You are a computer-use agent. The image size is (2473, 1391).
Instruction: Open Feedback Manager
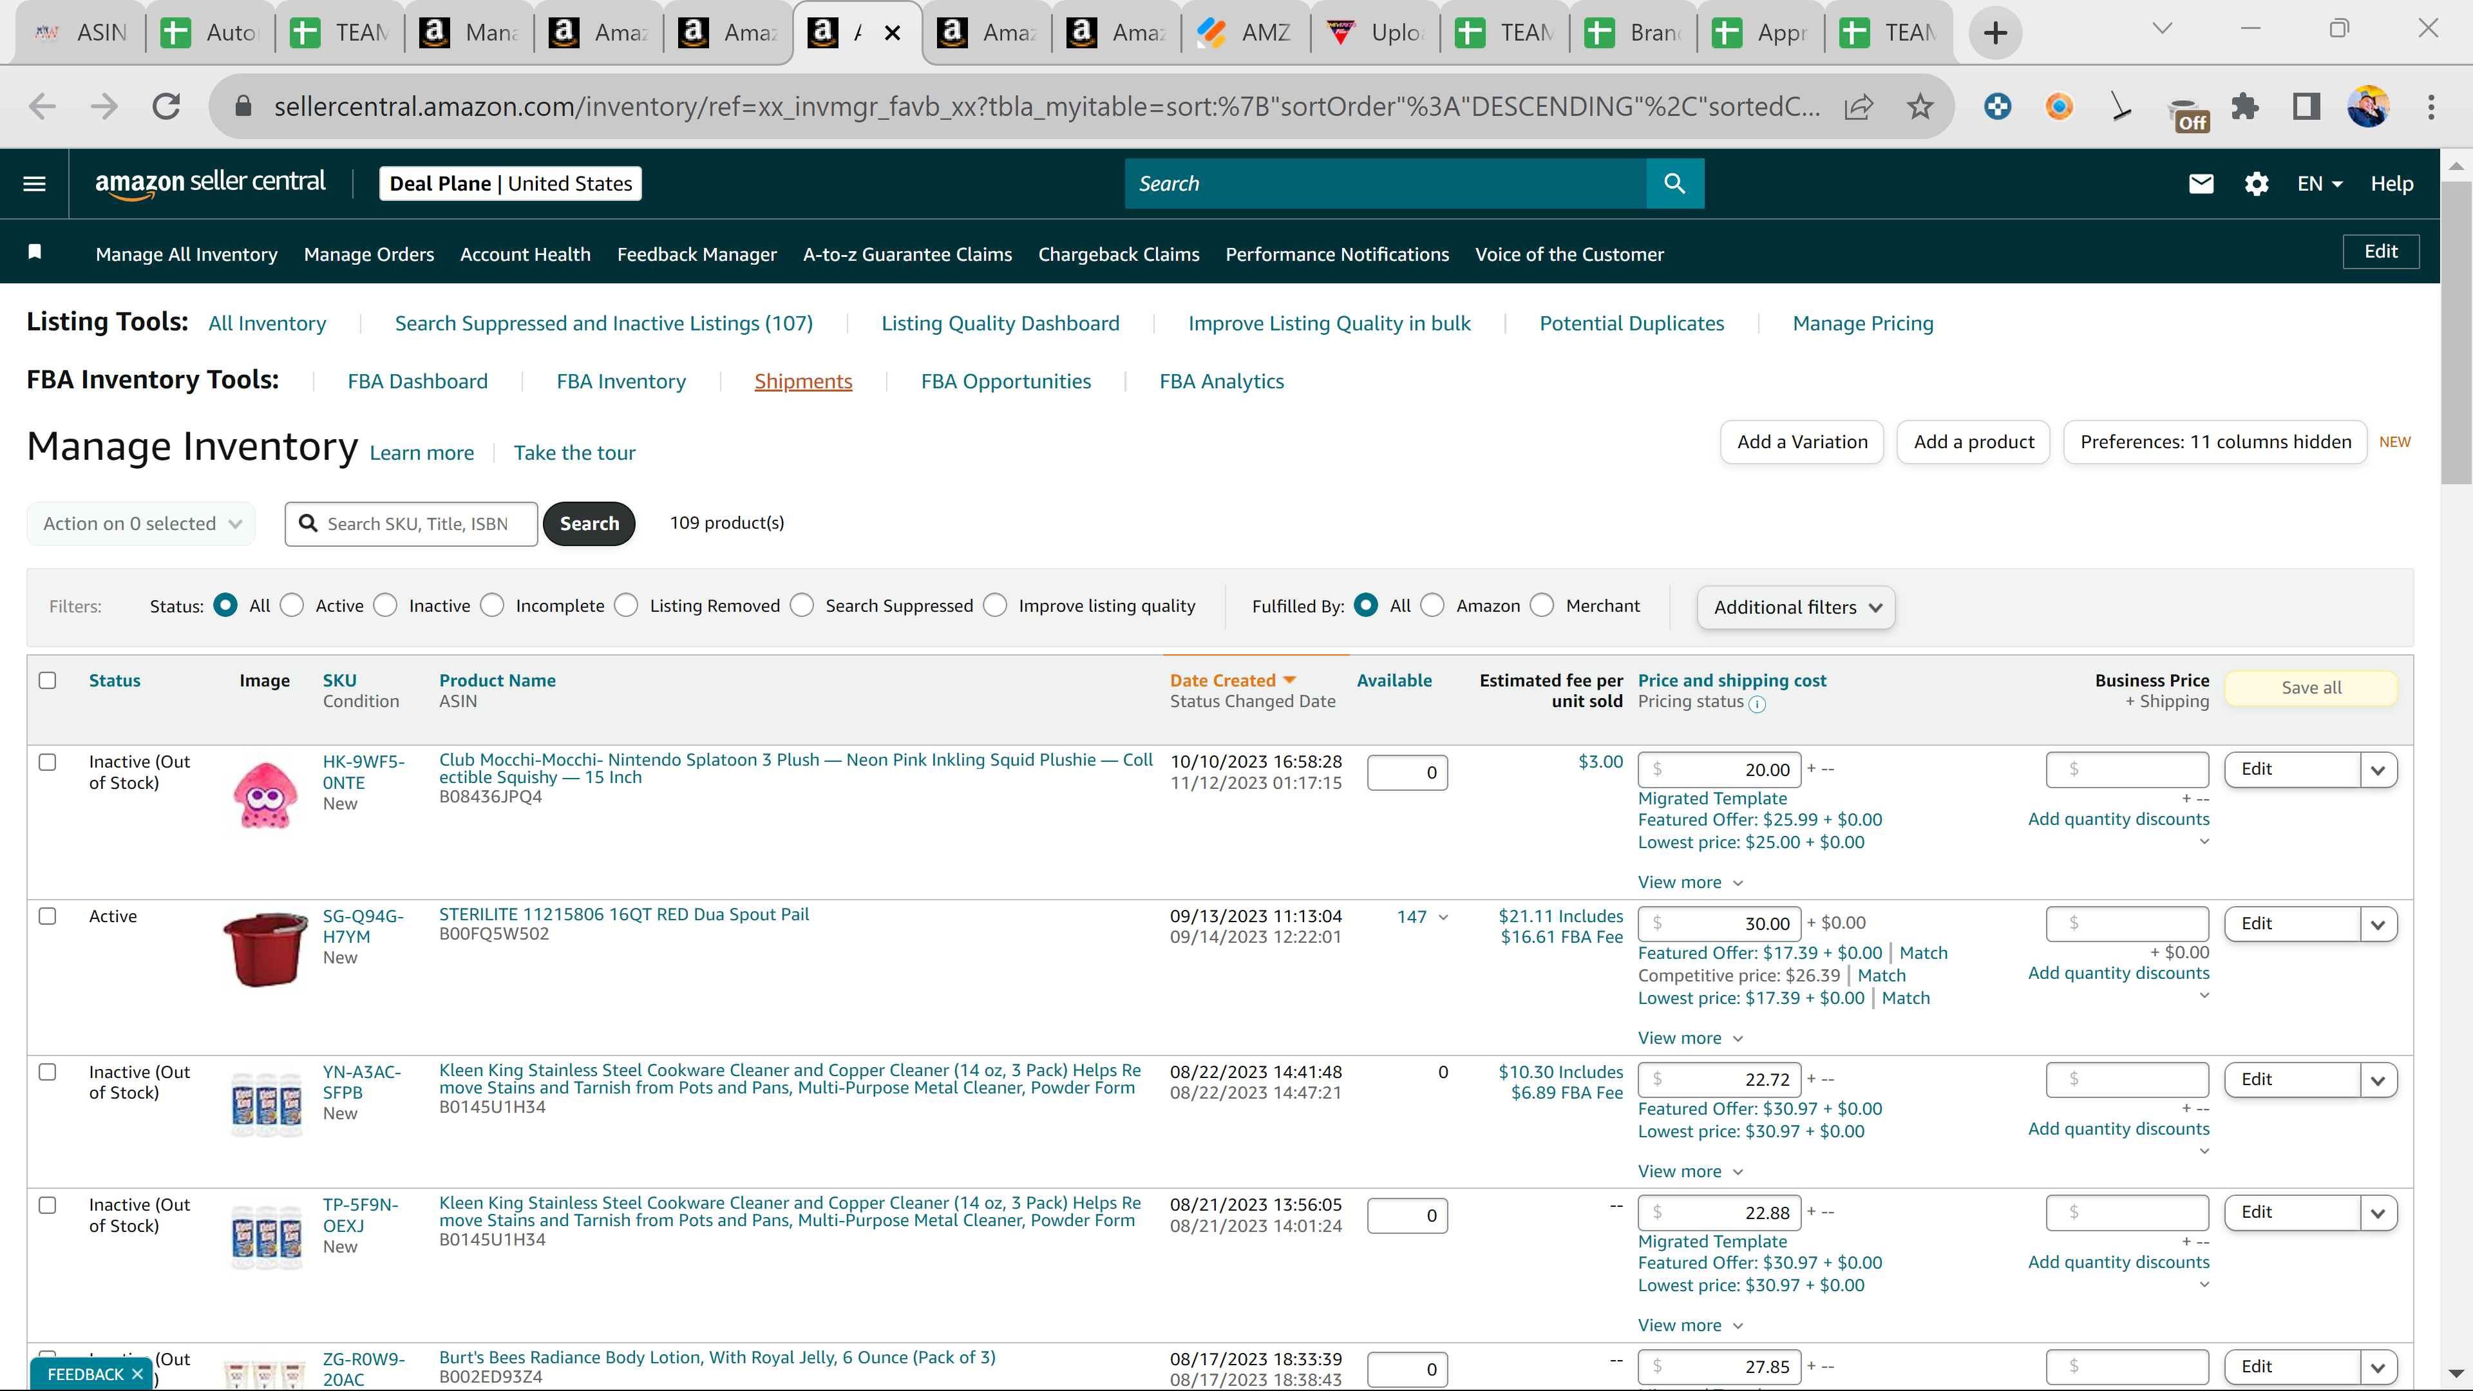pyautogui.click(x=697, y=254)
